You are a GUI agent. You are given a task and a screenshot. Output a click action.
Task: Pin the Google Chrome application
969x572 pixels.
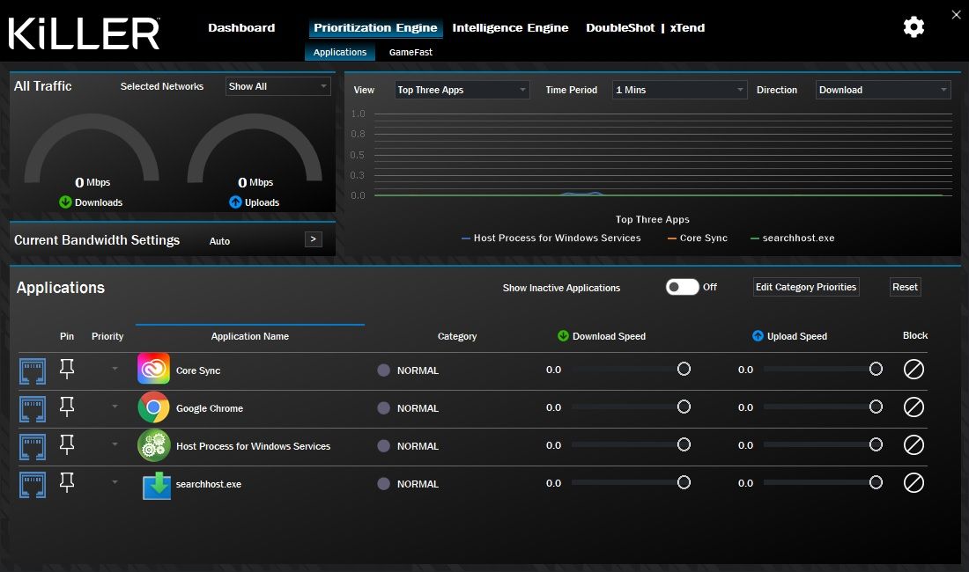(x=67, y=406)
